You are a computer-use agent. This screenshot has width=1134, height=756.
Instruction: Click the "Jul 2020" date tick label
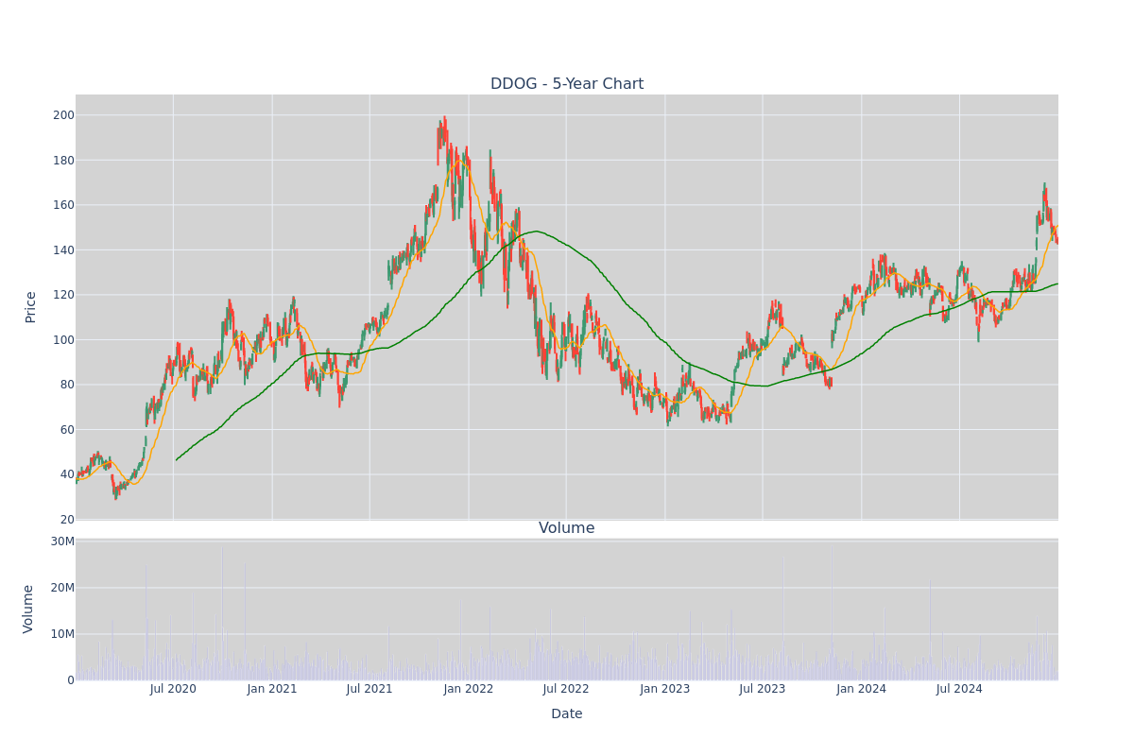pyautogui.click(x=173, y=689)
